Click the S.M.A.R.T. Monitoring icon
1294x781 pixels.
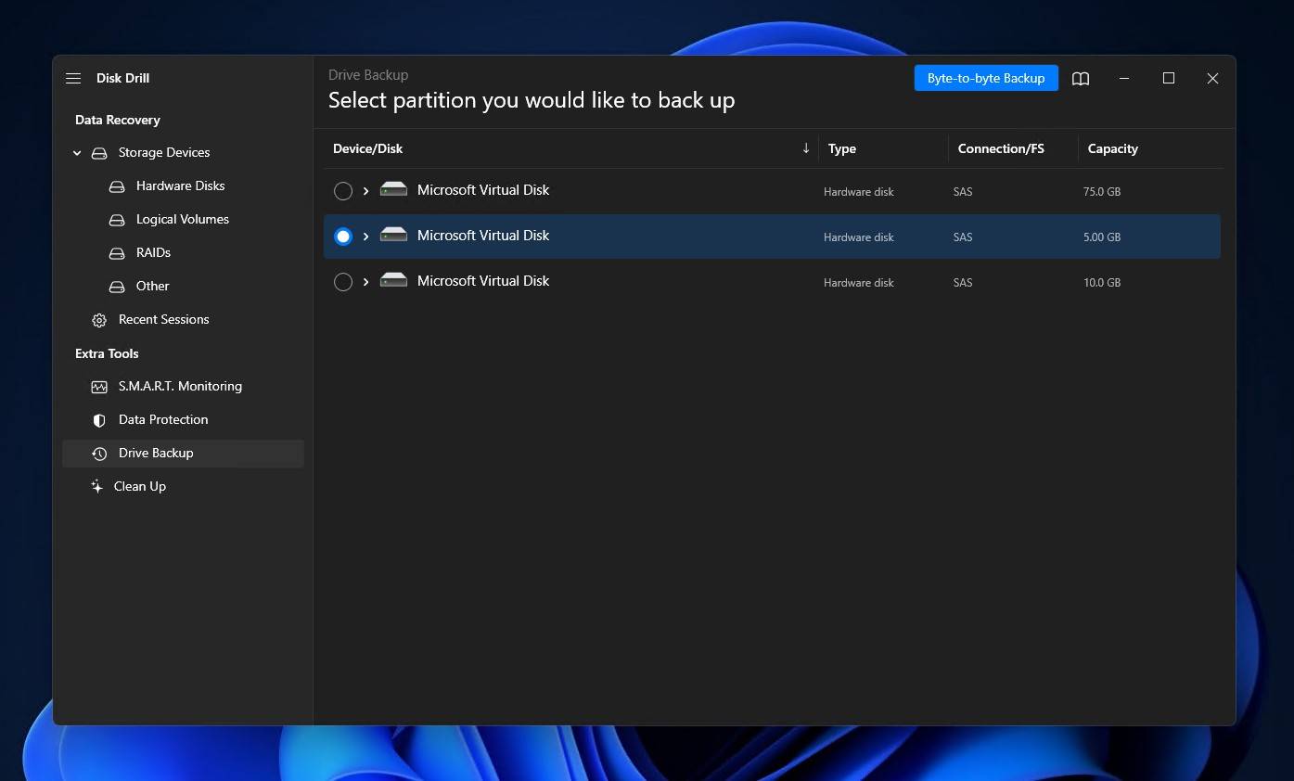click(99, 387)
